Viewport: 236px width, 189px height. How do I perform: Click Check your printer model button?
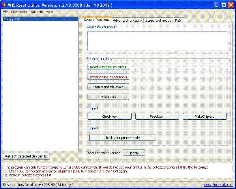tap(122, 138)
